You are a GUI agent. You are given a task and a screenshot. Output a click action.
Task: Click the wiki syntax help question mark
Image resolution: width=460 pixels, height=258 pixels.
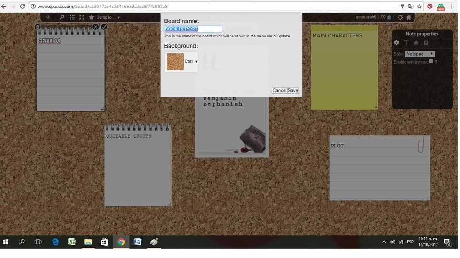pyautogui.click(x=436, y=62)
